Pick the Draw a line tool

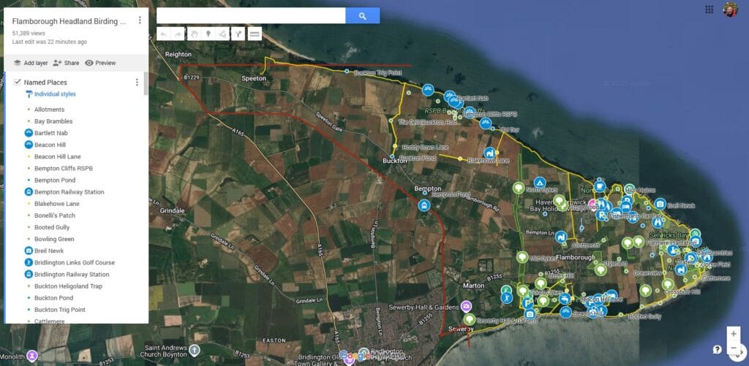coord(222,34)
